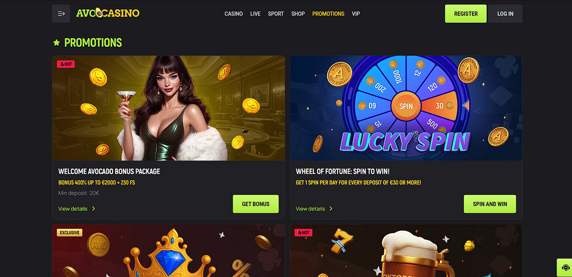Go to the Live section
Screen dimensions: 572x277
255,14
